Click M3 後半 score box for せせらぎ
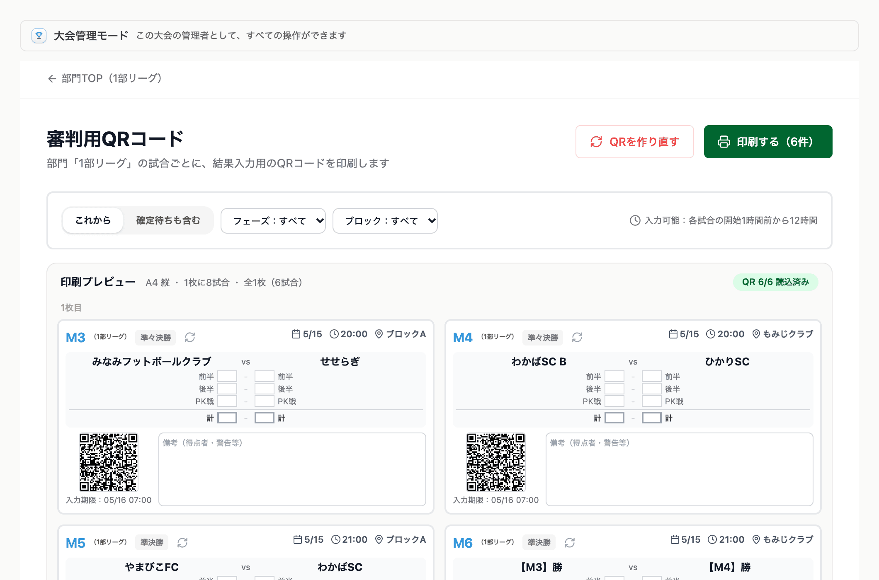The width and height of the screenshot is (879, 580). coord(265,389)
